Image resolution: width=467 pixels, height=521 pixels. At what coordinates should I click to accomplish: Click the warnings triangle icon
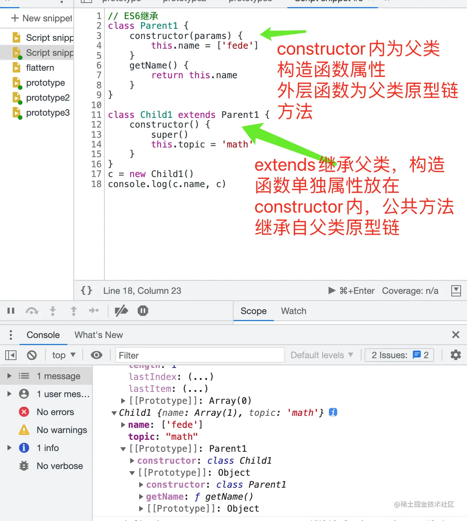click(x=24, y=430)
